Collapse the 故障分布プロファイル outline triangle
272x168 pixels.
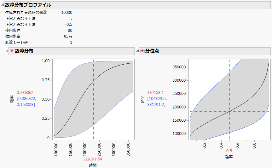coord(2,5)
